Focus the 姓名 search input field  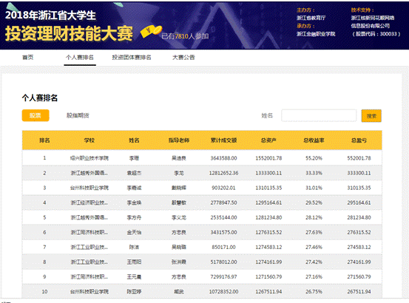click(319, 116)
